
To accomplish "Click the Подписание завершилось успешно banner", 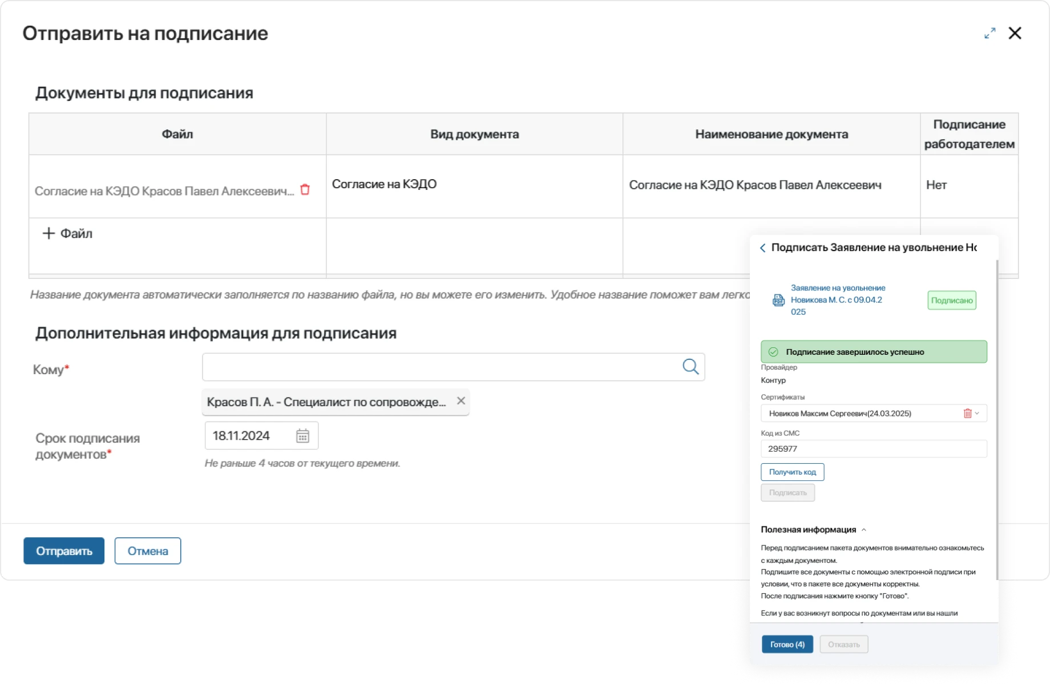I will pyautogui.click(x=873, y=352).
